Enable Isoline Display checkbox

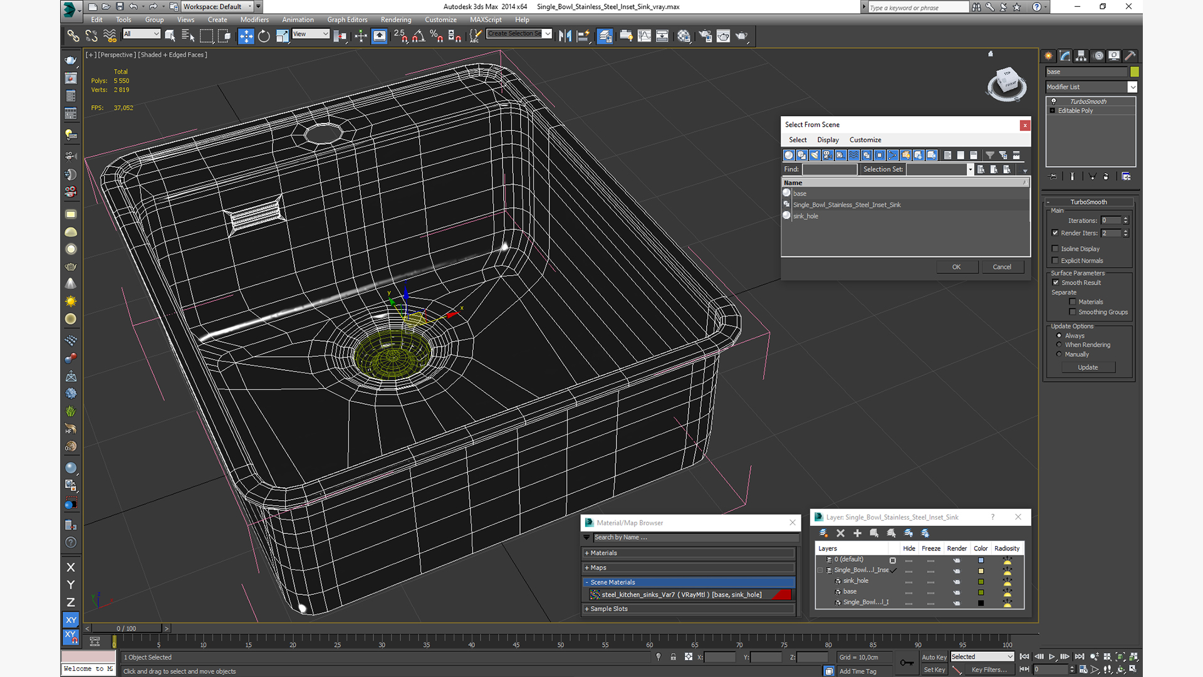[1055, 249]
